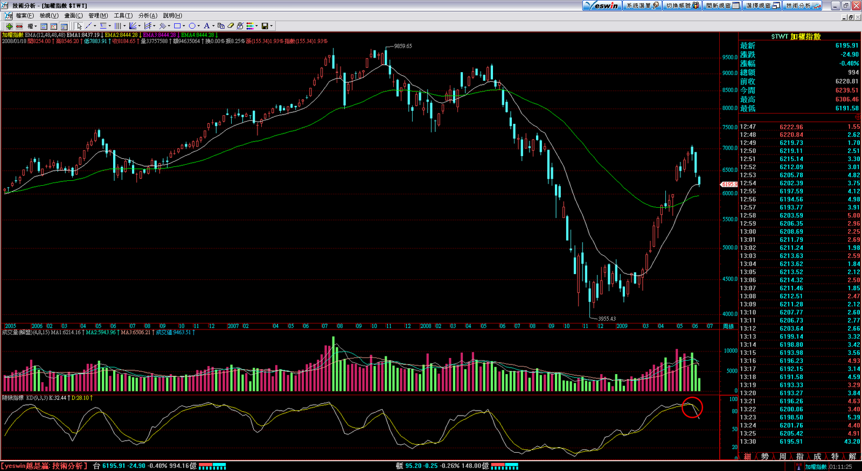Image resolution: width=862 pixels, height=471 pixels.
Task: Expand the dropdown arrow beside circle tool
Action: click(198, 26)
